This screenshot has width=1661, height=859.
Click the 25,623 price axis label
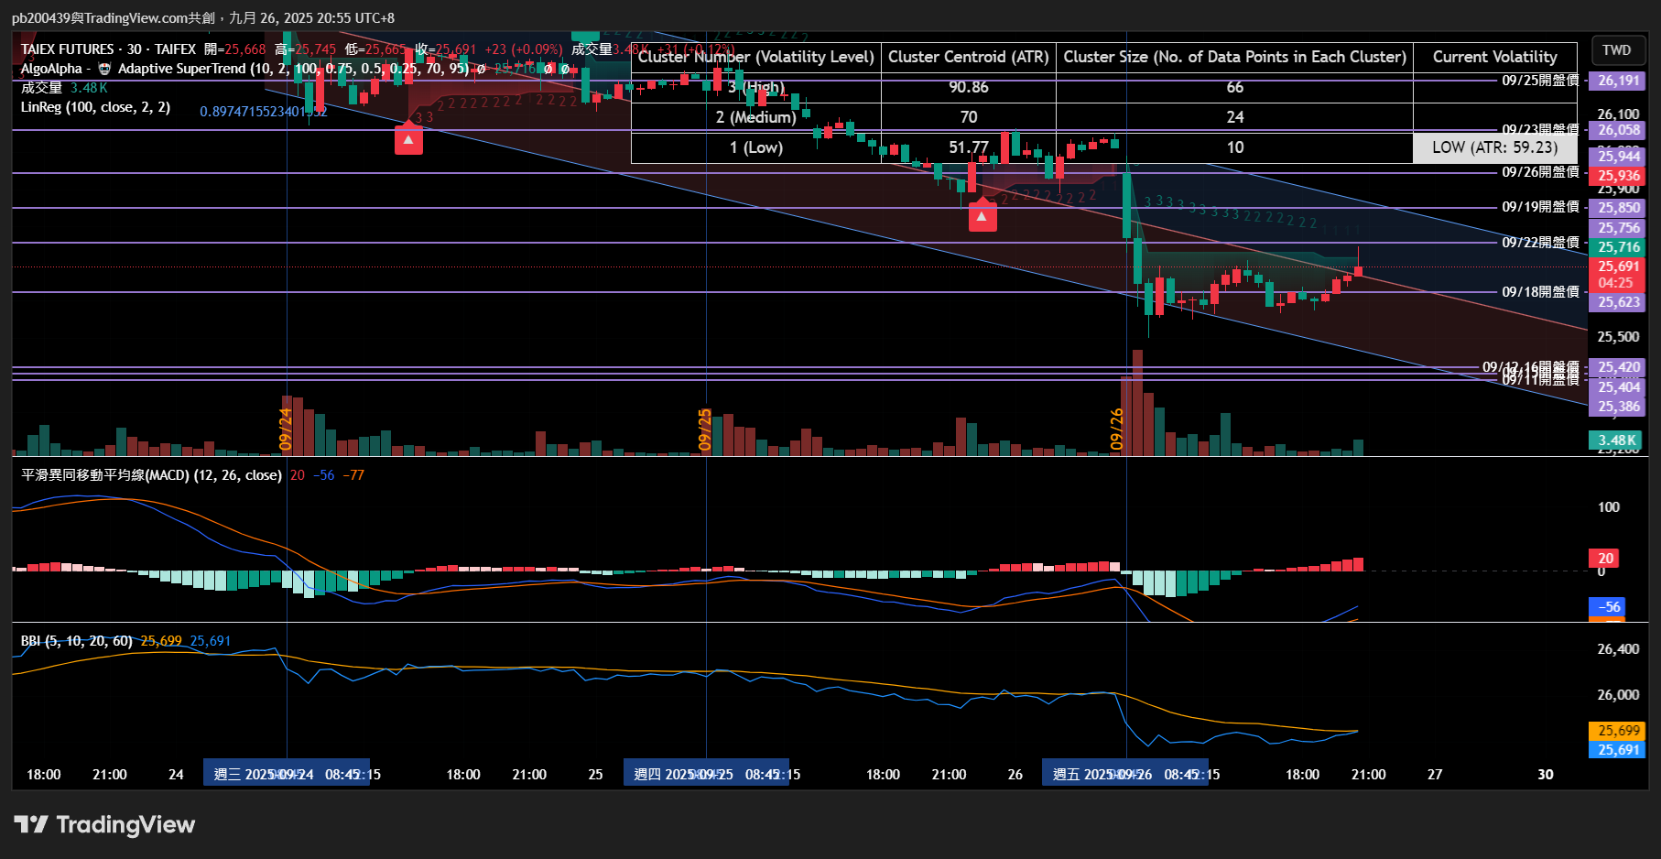pyautogui.click(x=1618, y=302)
